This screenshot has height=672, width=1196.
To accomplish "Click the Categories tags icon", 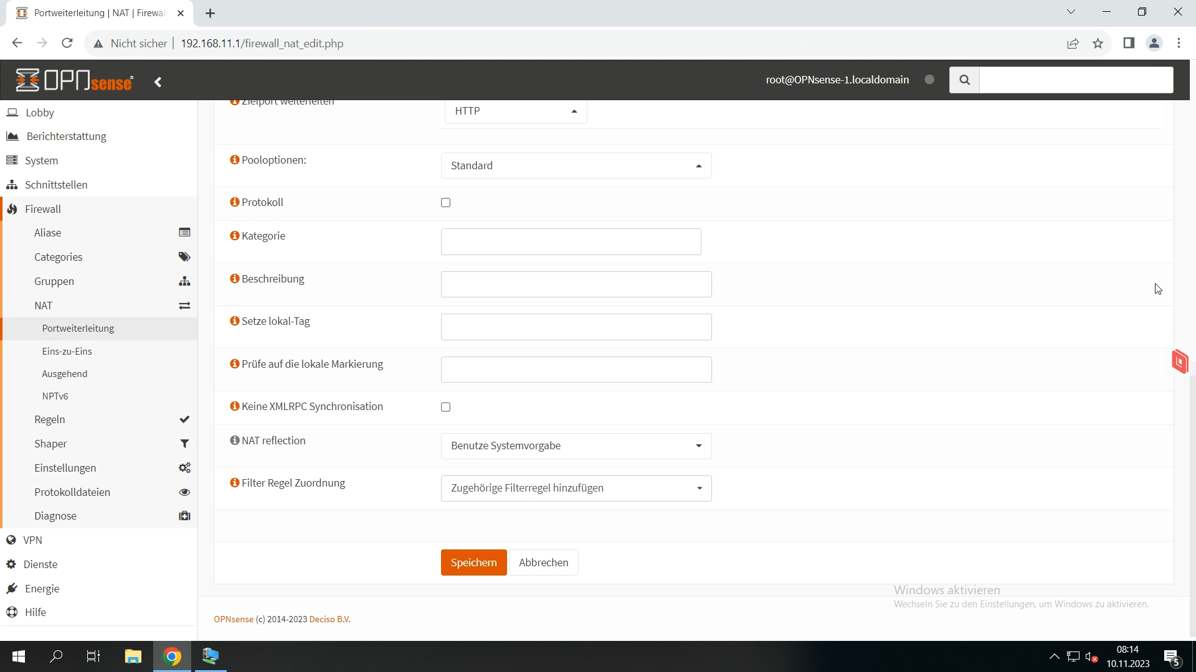I will 184,257.
